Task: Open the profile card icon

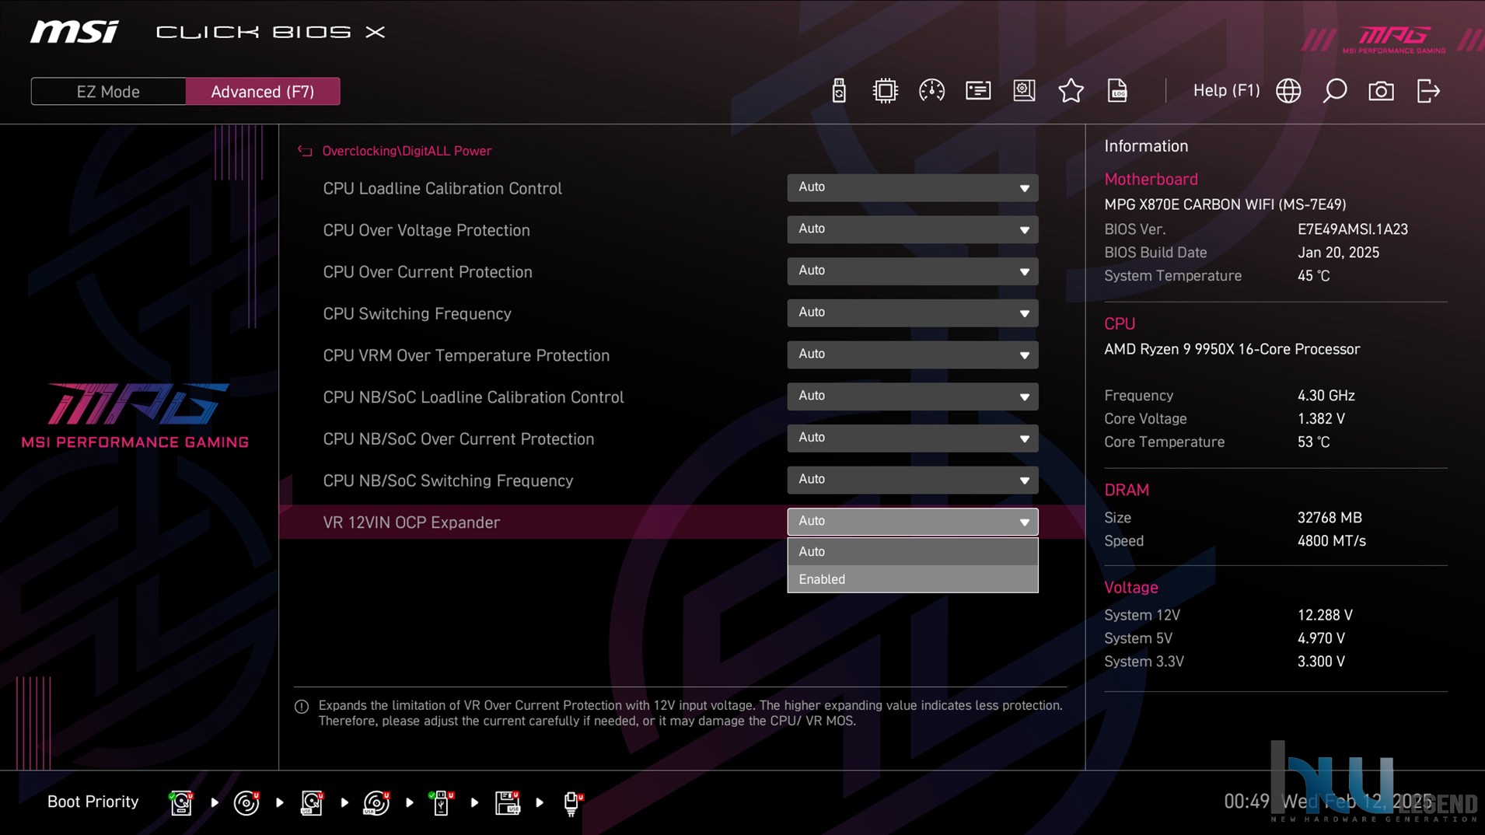Action: [978, 91]
